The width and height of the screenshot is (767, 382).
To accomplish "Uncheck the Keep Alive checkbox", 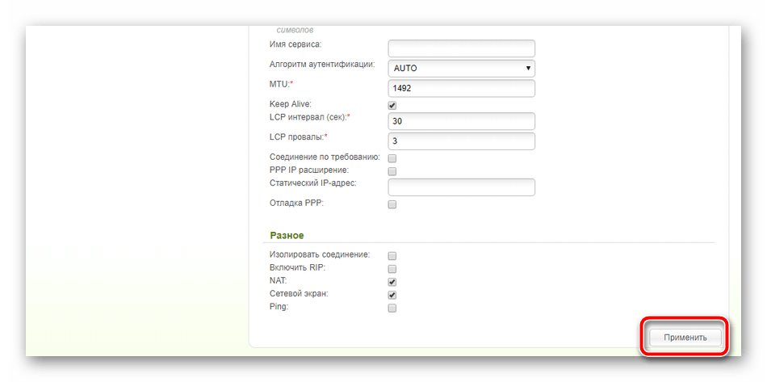I will click(x=392, y=105).
